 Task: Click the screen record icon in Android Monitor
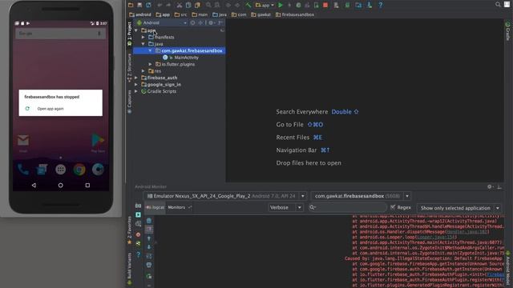[139, 214]
